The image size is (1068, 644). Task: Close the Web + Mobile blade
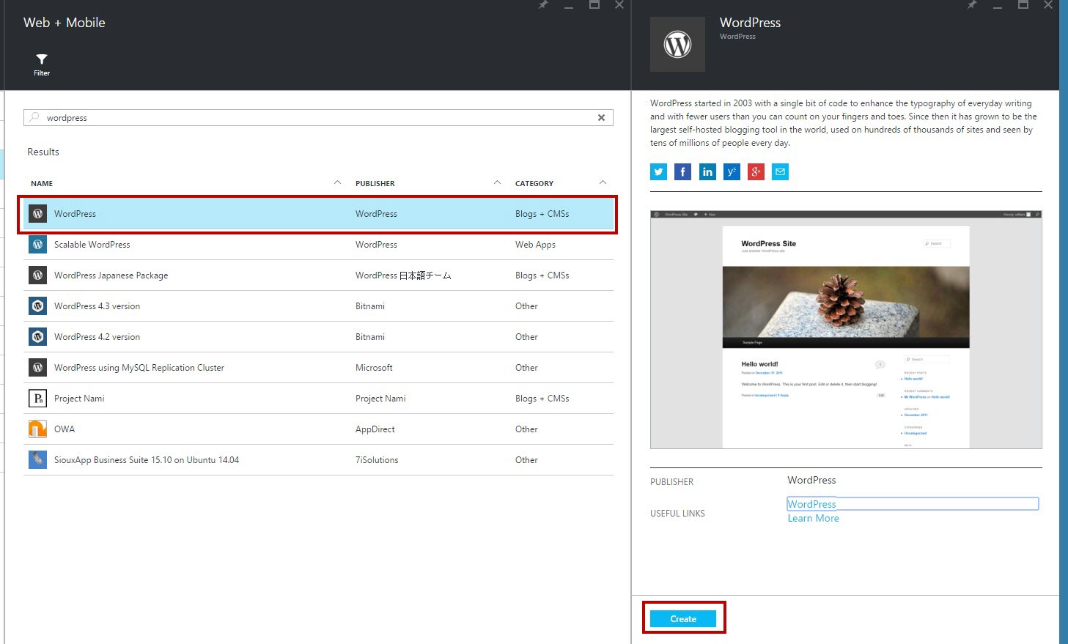click(x=619, y=5)
